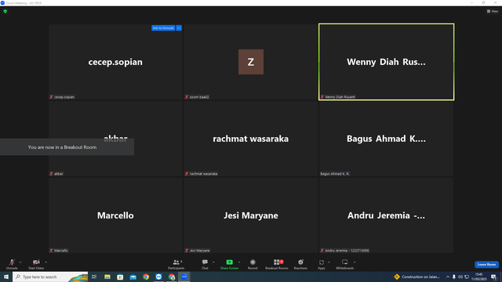Viewport: 502px width, 282px height.
Task: Open the Reactions menu
Action: (x=300, y=264)
